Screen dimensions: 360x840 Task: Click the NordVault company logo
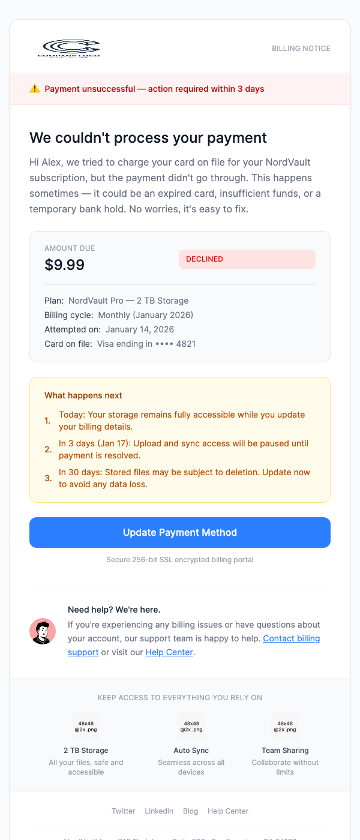point(70,47)
